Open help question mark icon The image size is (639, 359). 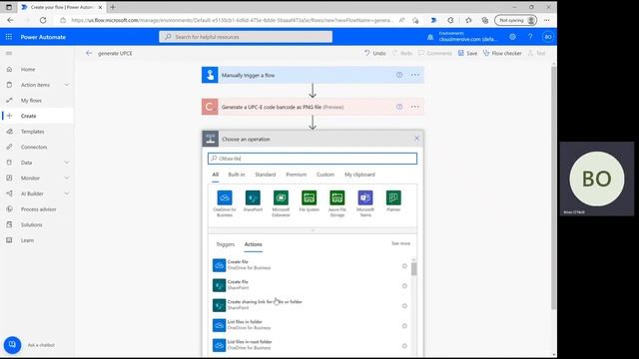coord(530,37)
